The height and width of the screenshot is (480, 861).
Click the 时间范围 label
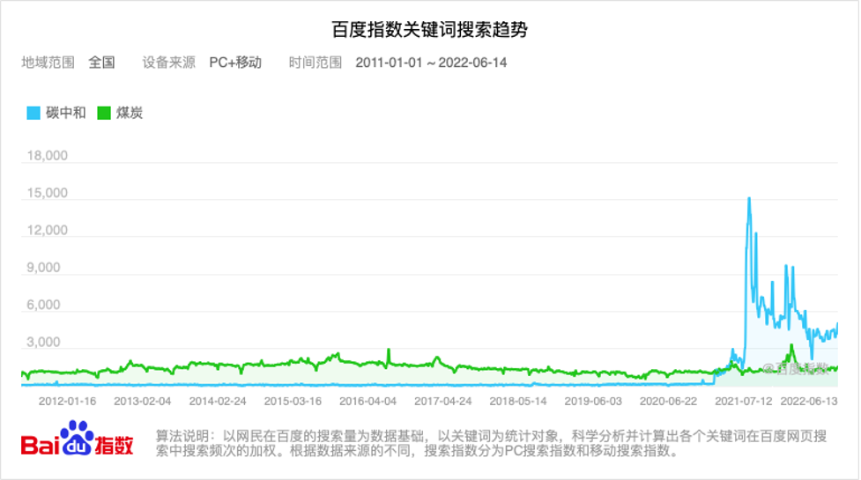coord(315,63)
